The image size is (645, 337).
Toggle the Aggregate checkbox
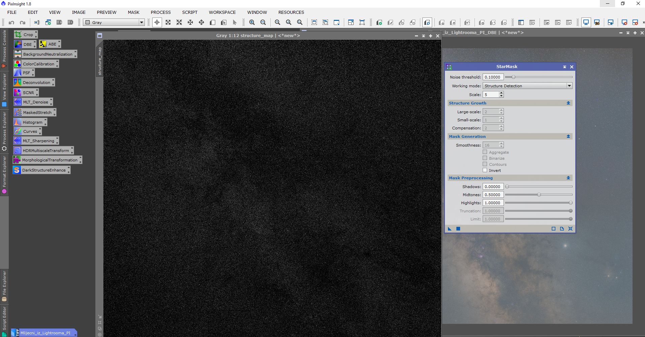click(485, 152)
